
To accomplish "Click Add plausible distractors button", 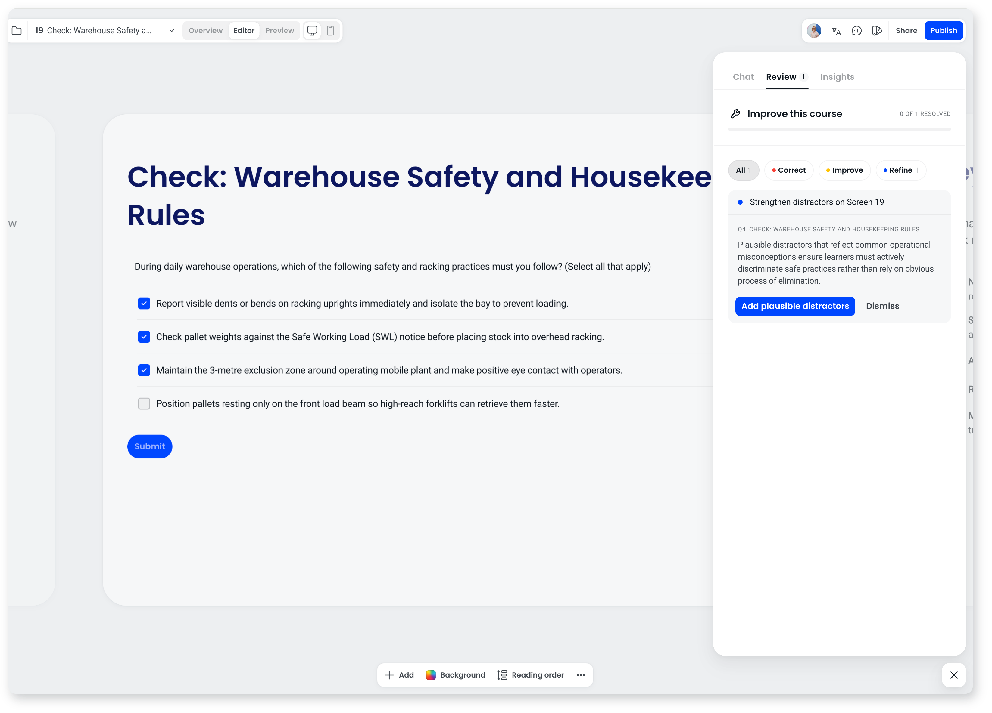I will (795, 306).
